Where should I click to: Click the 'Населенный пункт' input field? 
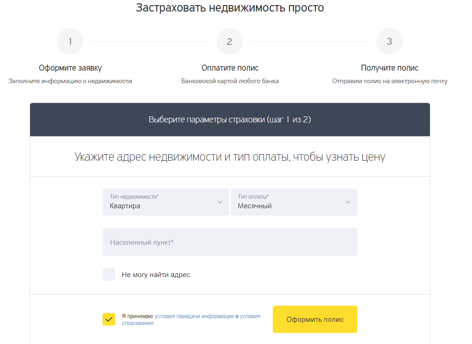click(x=230, y=241)
